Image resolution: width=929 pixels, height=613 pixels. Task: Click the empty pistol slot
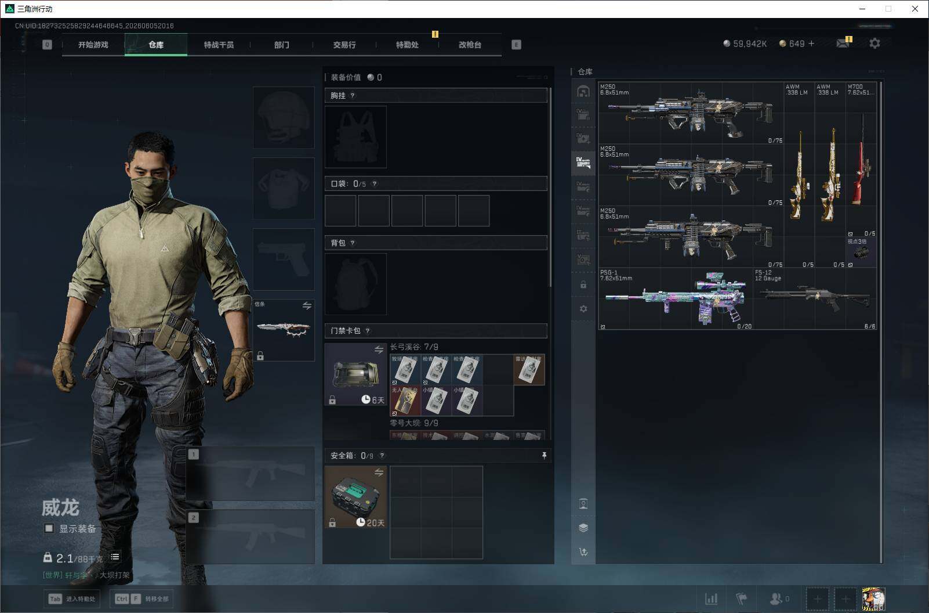(x=284, y=259)
